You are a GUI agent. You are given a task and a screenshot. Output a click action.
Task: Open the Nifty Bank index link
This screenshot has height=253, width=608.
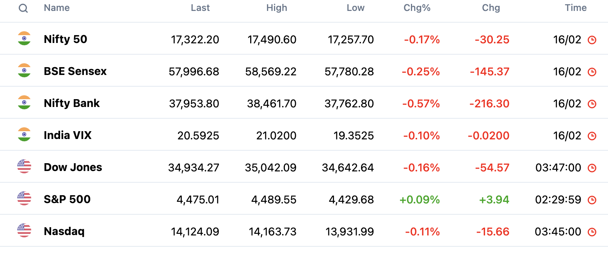pyautogui.click(x=72, y=103)
